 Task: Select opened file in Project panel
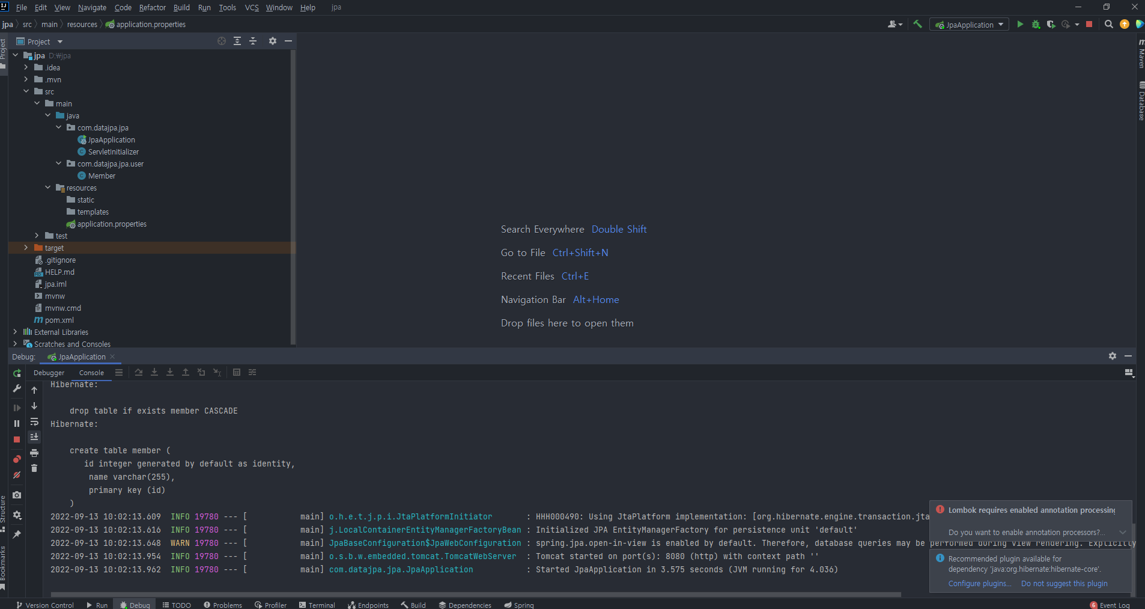tap(222, 41)
